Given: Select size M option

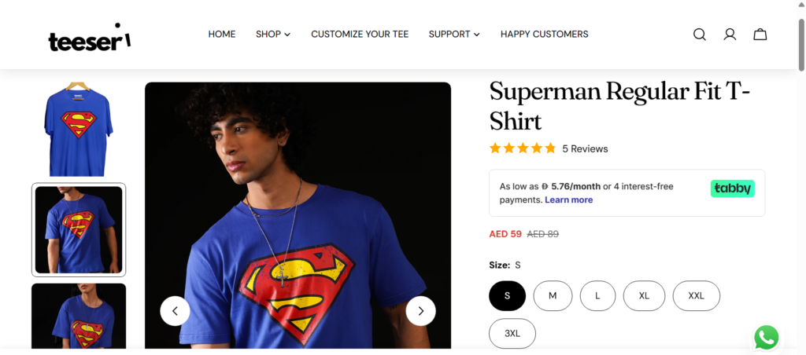Looking at the screenshot, I should (x=553, y=296).
